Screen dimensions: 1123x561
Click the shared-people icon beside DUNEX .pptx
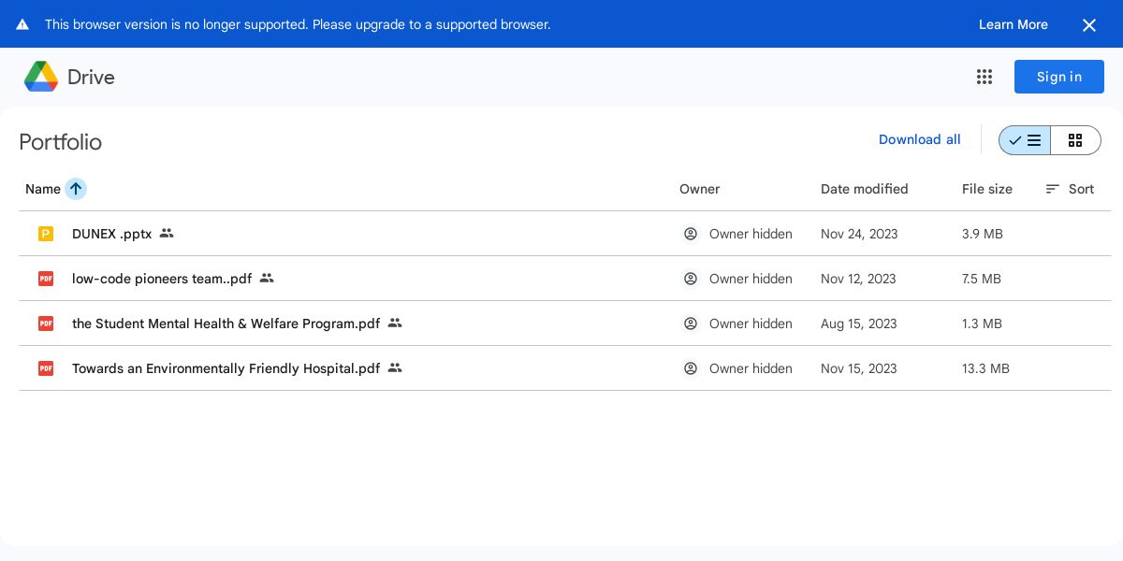(167, 234)
